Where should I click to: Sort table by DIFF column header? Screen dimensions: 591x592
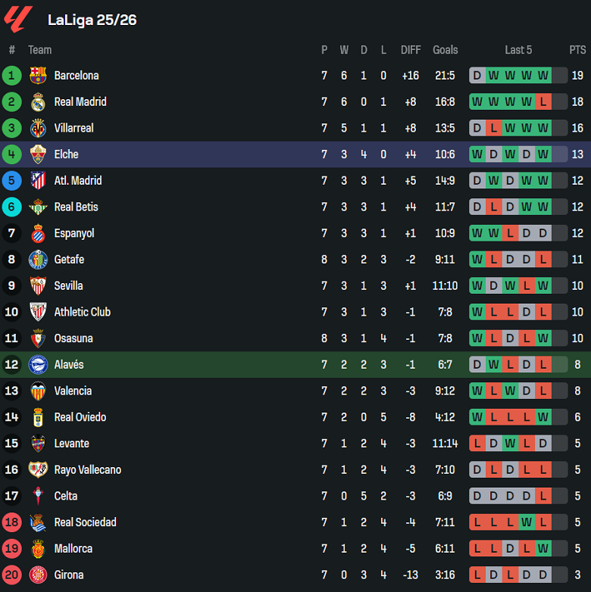[411, 50]
